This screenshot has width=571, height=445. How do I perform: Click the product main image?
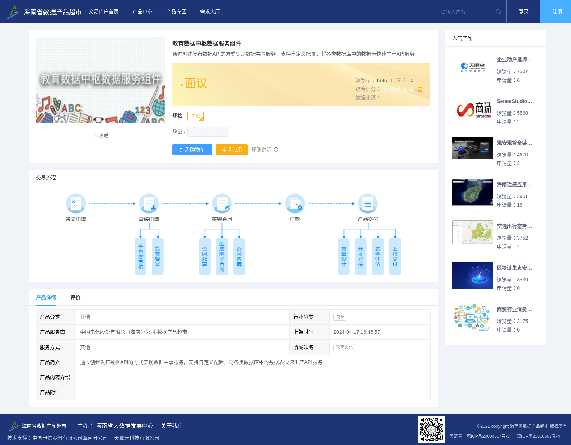coord(100,80)
